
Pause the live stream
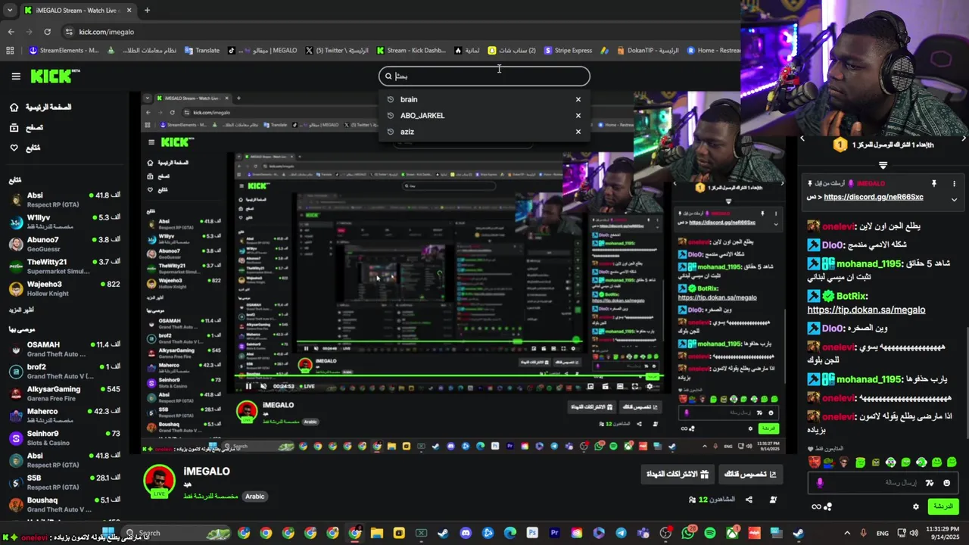(248, 386)
